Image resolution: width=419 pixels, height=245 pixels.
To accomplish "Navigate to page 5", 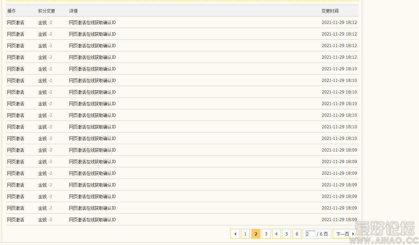I will point(286,234).
